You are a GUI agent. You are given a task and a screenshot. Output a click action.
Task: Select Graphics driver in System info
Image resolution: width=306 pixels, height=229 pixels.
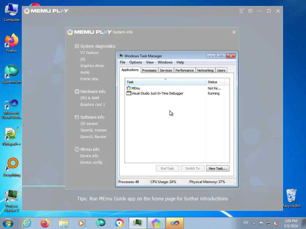click(92, 66)
